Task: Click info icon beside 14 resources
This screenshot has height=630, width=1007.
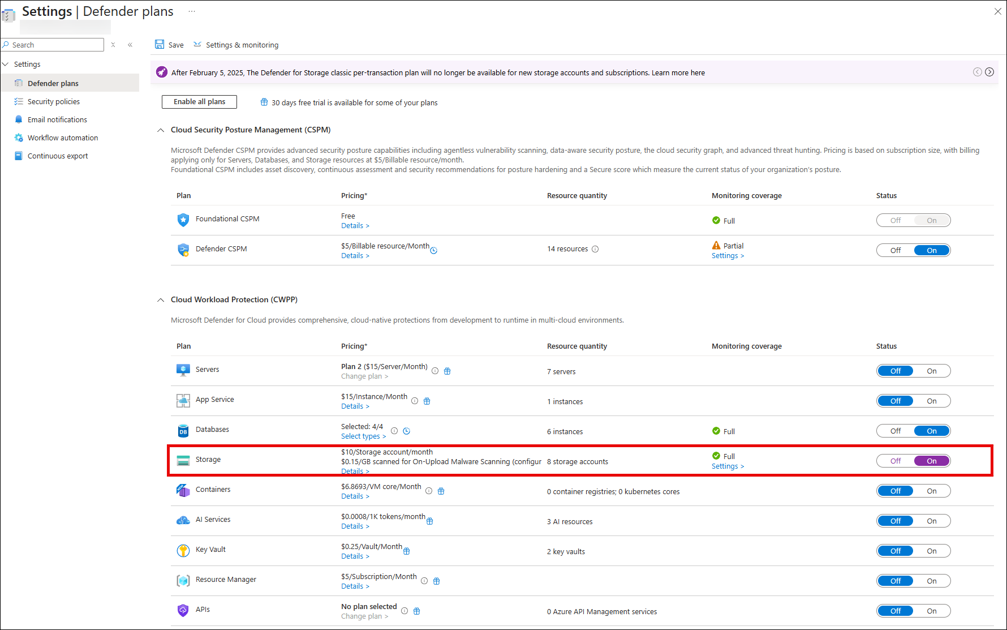Action: point(595,249)
